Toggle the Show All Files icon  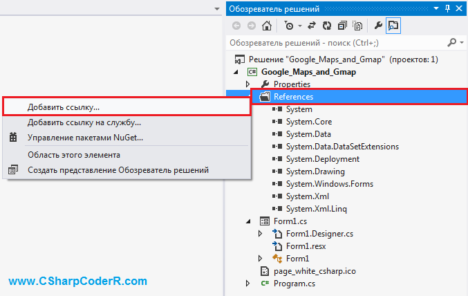(357, 26)
